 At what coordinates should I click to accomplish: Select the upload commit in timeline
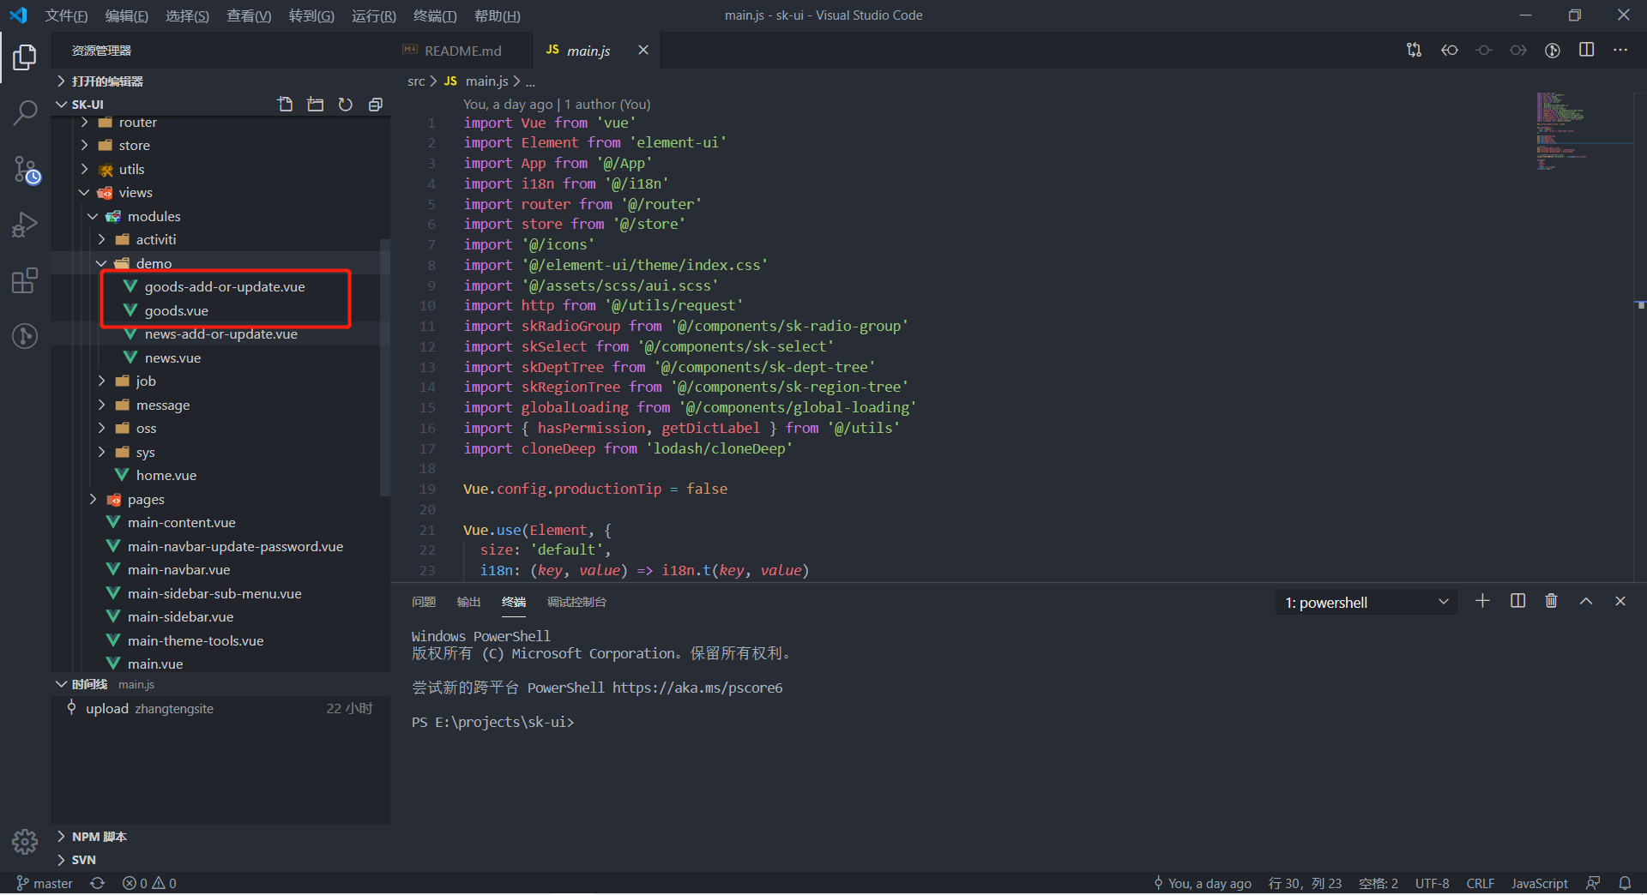(221, 708)
